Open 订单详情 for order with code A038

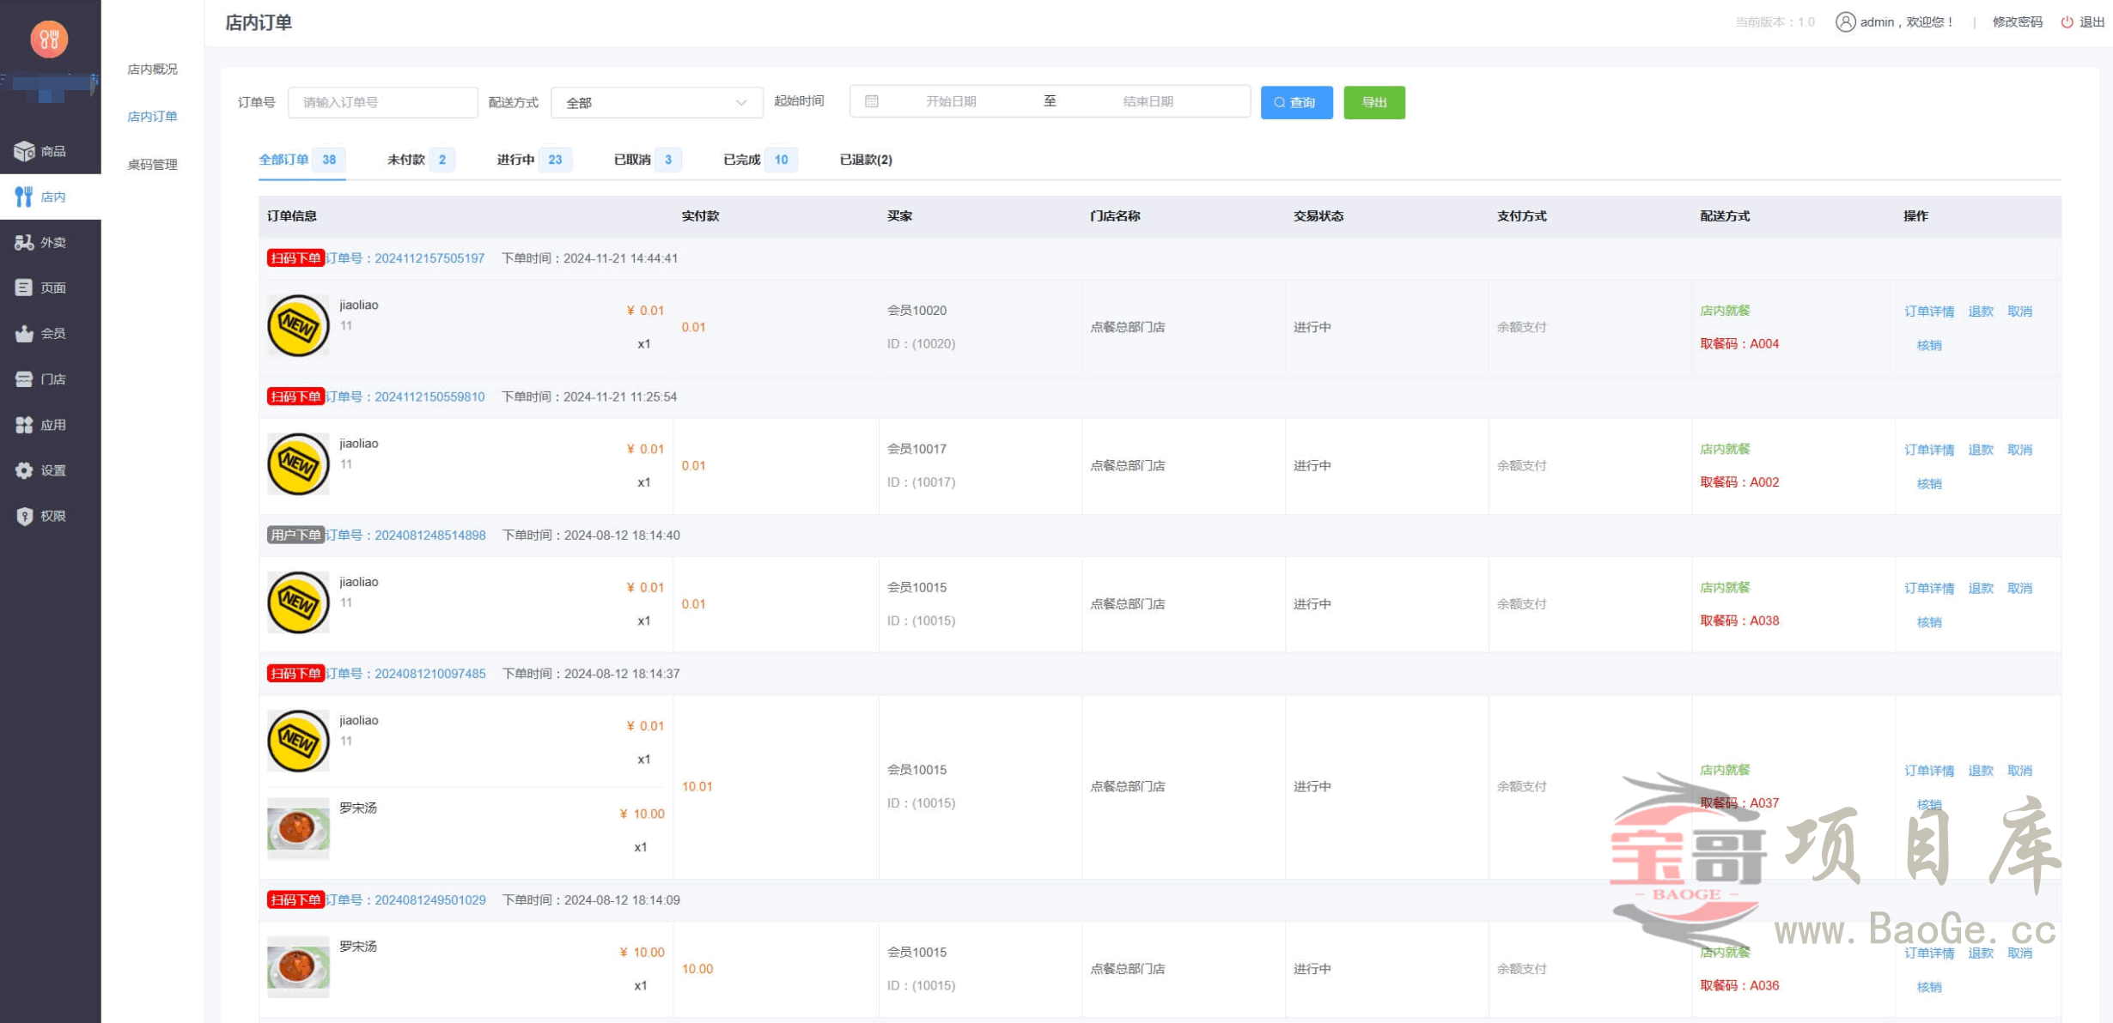click(1928, 588)
